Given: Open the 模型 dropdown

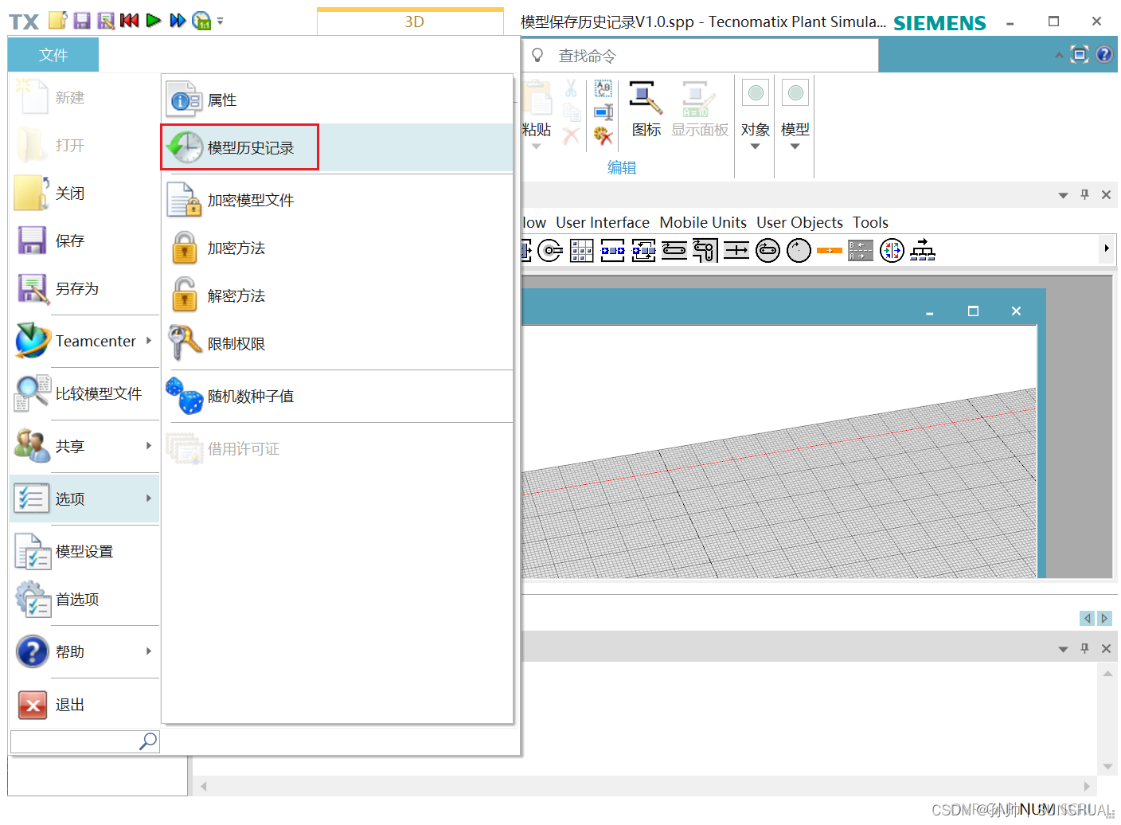Looking at the screenshot, I should click(795, 115).
